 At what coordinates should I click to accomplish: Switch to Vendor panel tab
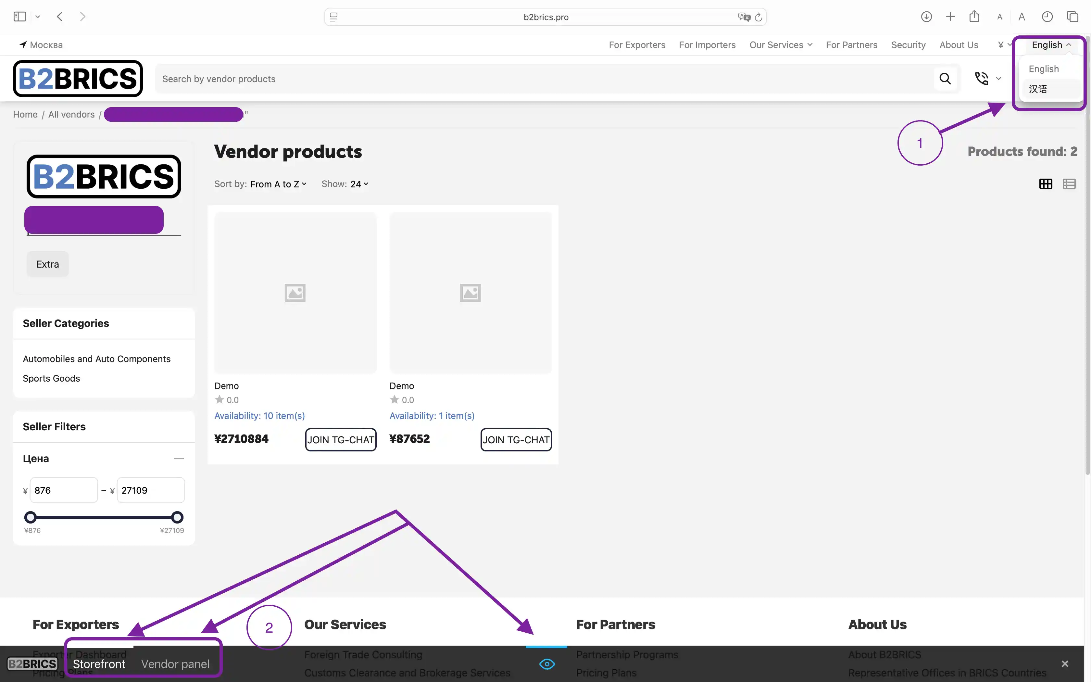pyautogui.click(x=175, y=664)
